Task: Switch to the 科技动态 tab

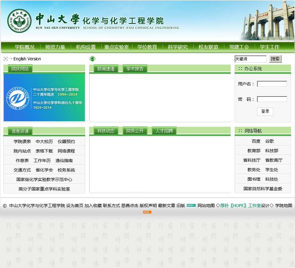Action: (106, 131)
